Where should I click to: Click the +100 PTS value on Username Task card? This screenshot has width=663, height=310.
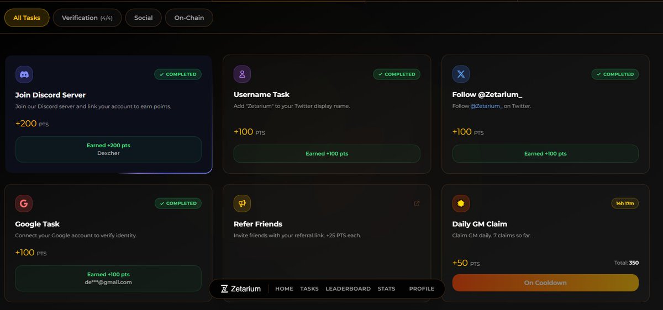click(x=250, y=132)
